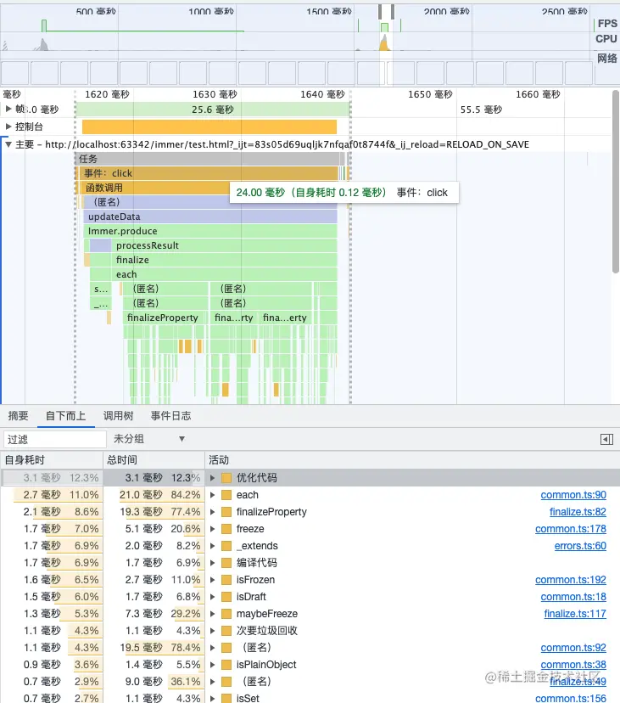This screenshot has height=703, width=620.
Task: Select the 自下而上 tab
Action: (x=65, y=416)
